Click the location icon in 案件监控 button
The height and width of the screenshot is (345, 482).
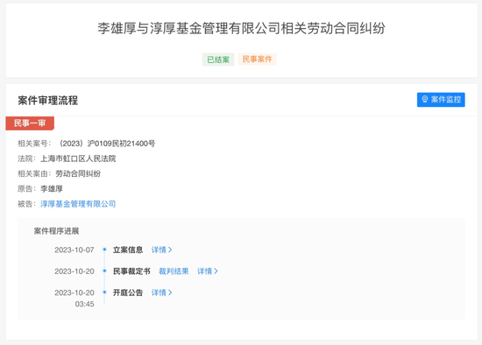pyautogui.click(x=425, y=99)
